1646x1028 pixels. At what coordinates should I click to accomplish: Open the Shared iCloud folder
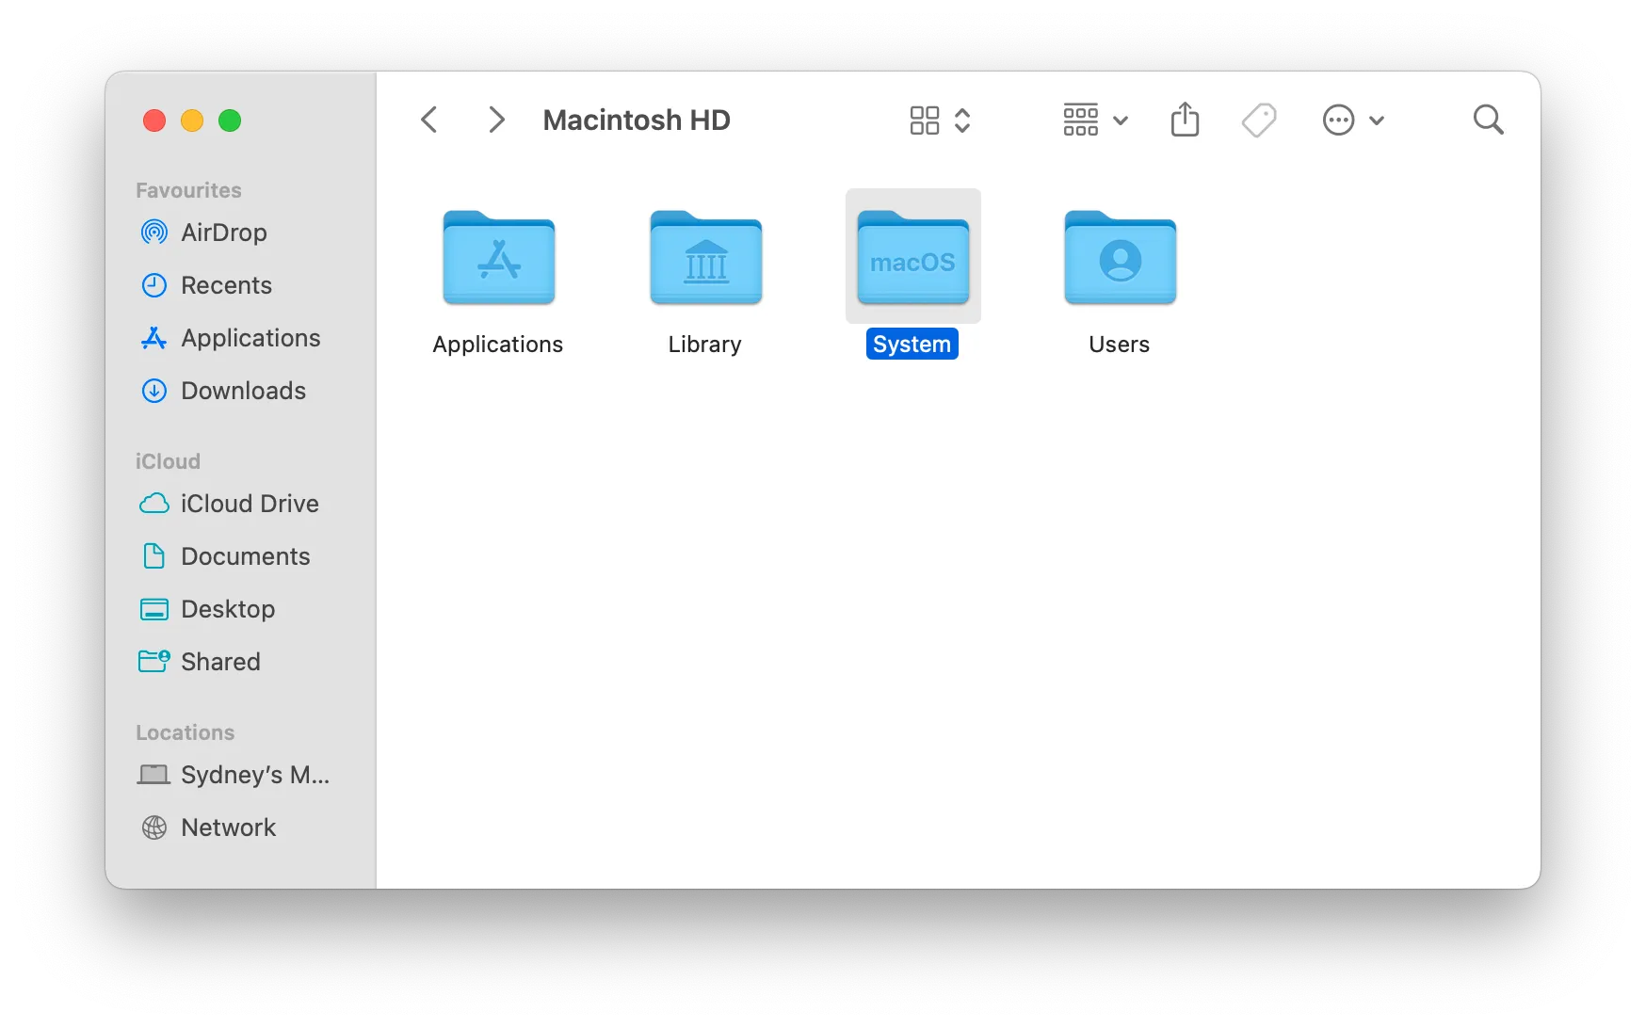tap(220, 662)
